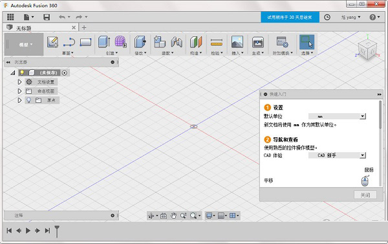The height and width of the screenshot is (244, 388).
Task: Open the Grid and Snaps dropdown
Action: [222, 216]
